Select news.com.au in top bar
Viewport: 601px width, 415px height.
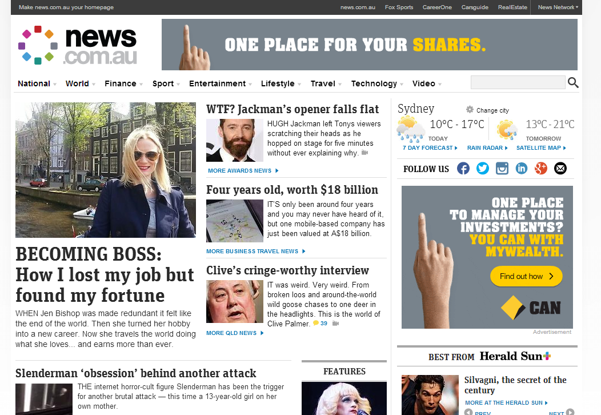coord(358,7)
